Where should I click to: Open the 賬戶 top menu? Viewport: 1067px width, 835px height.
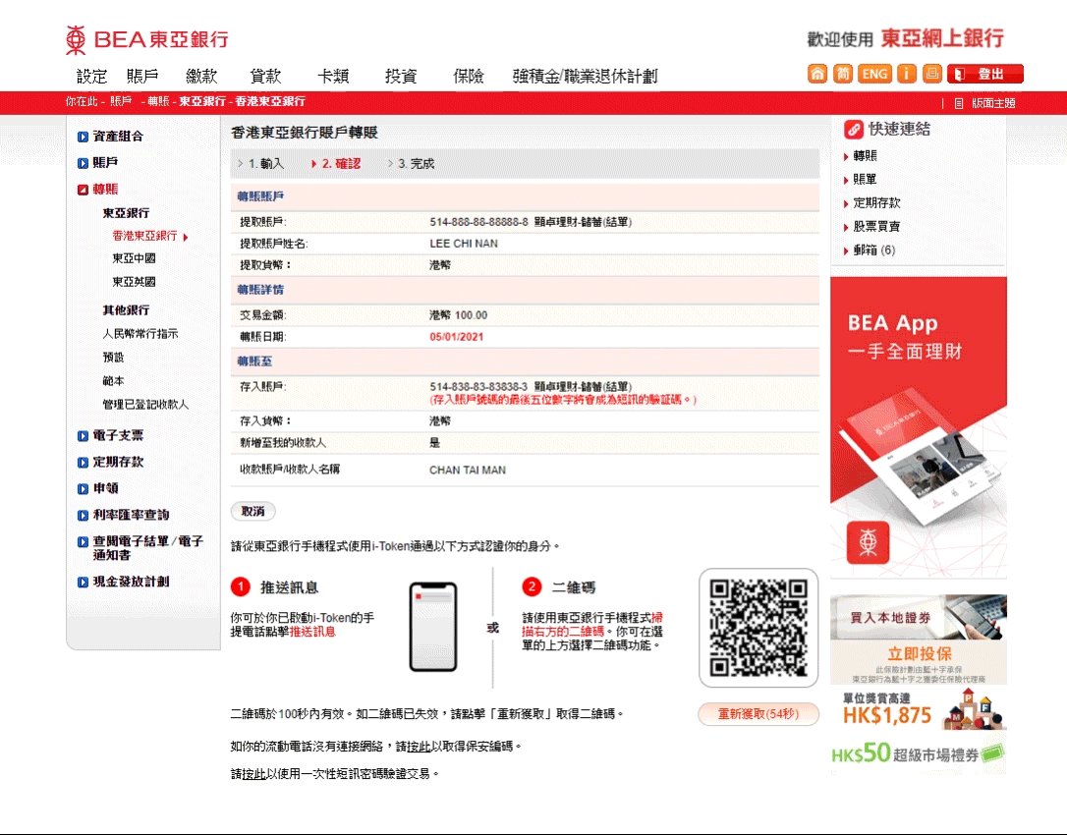(x=142, y=77)
